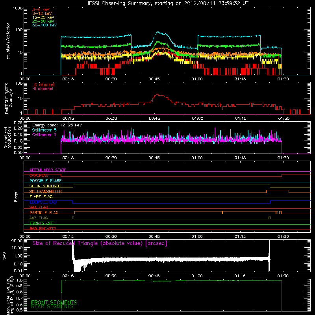
Task: Click the SC_TRANSMITTER flag label
Action: [x=46, y=191]
